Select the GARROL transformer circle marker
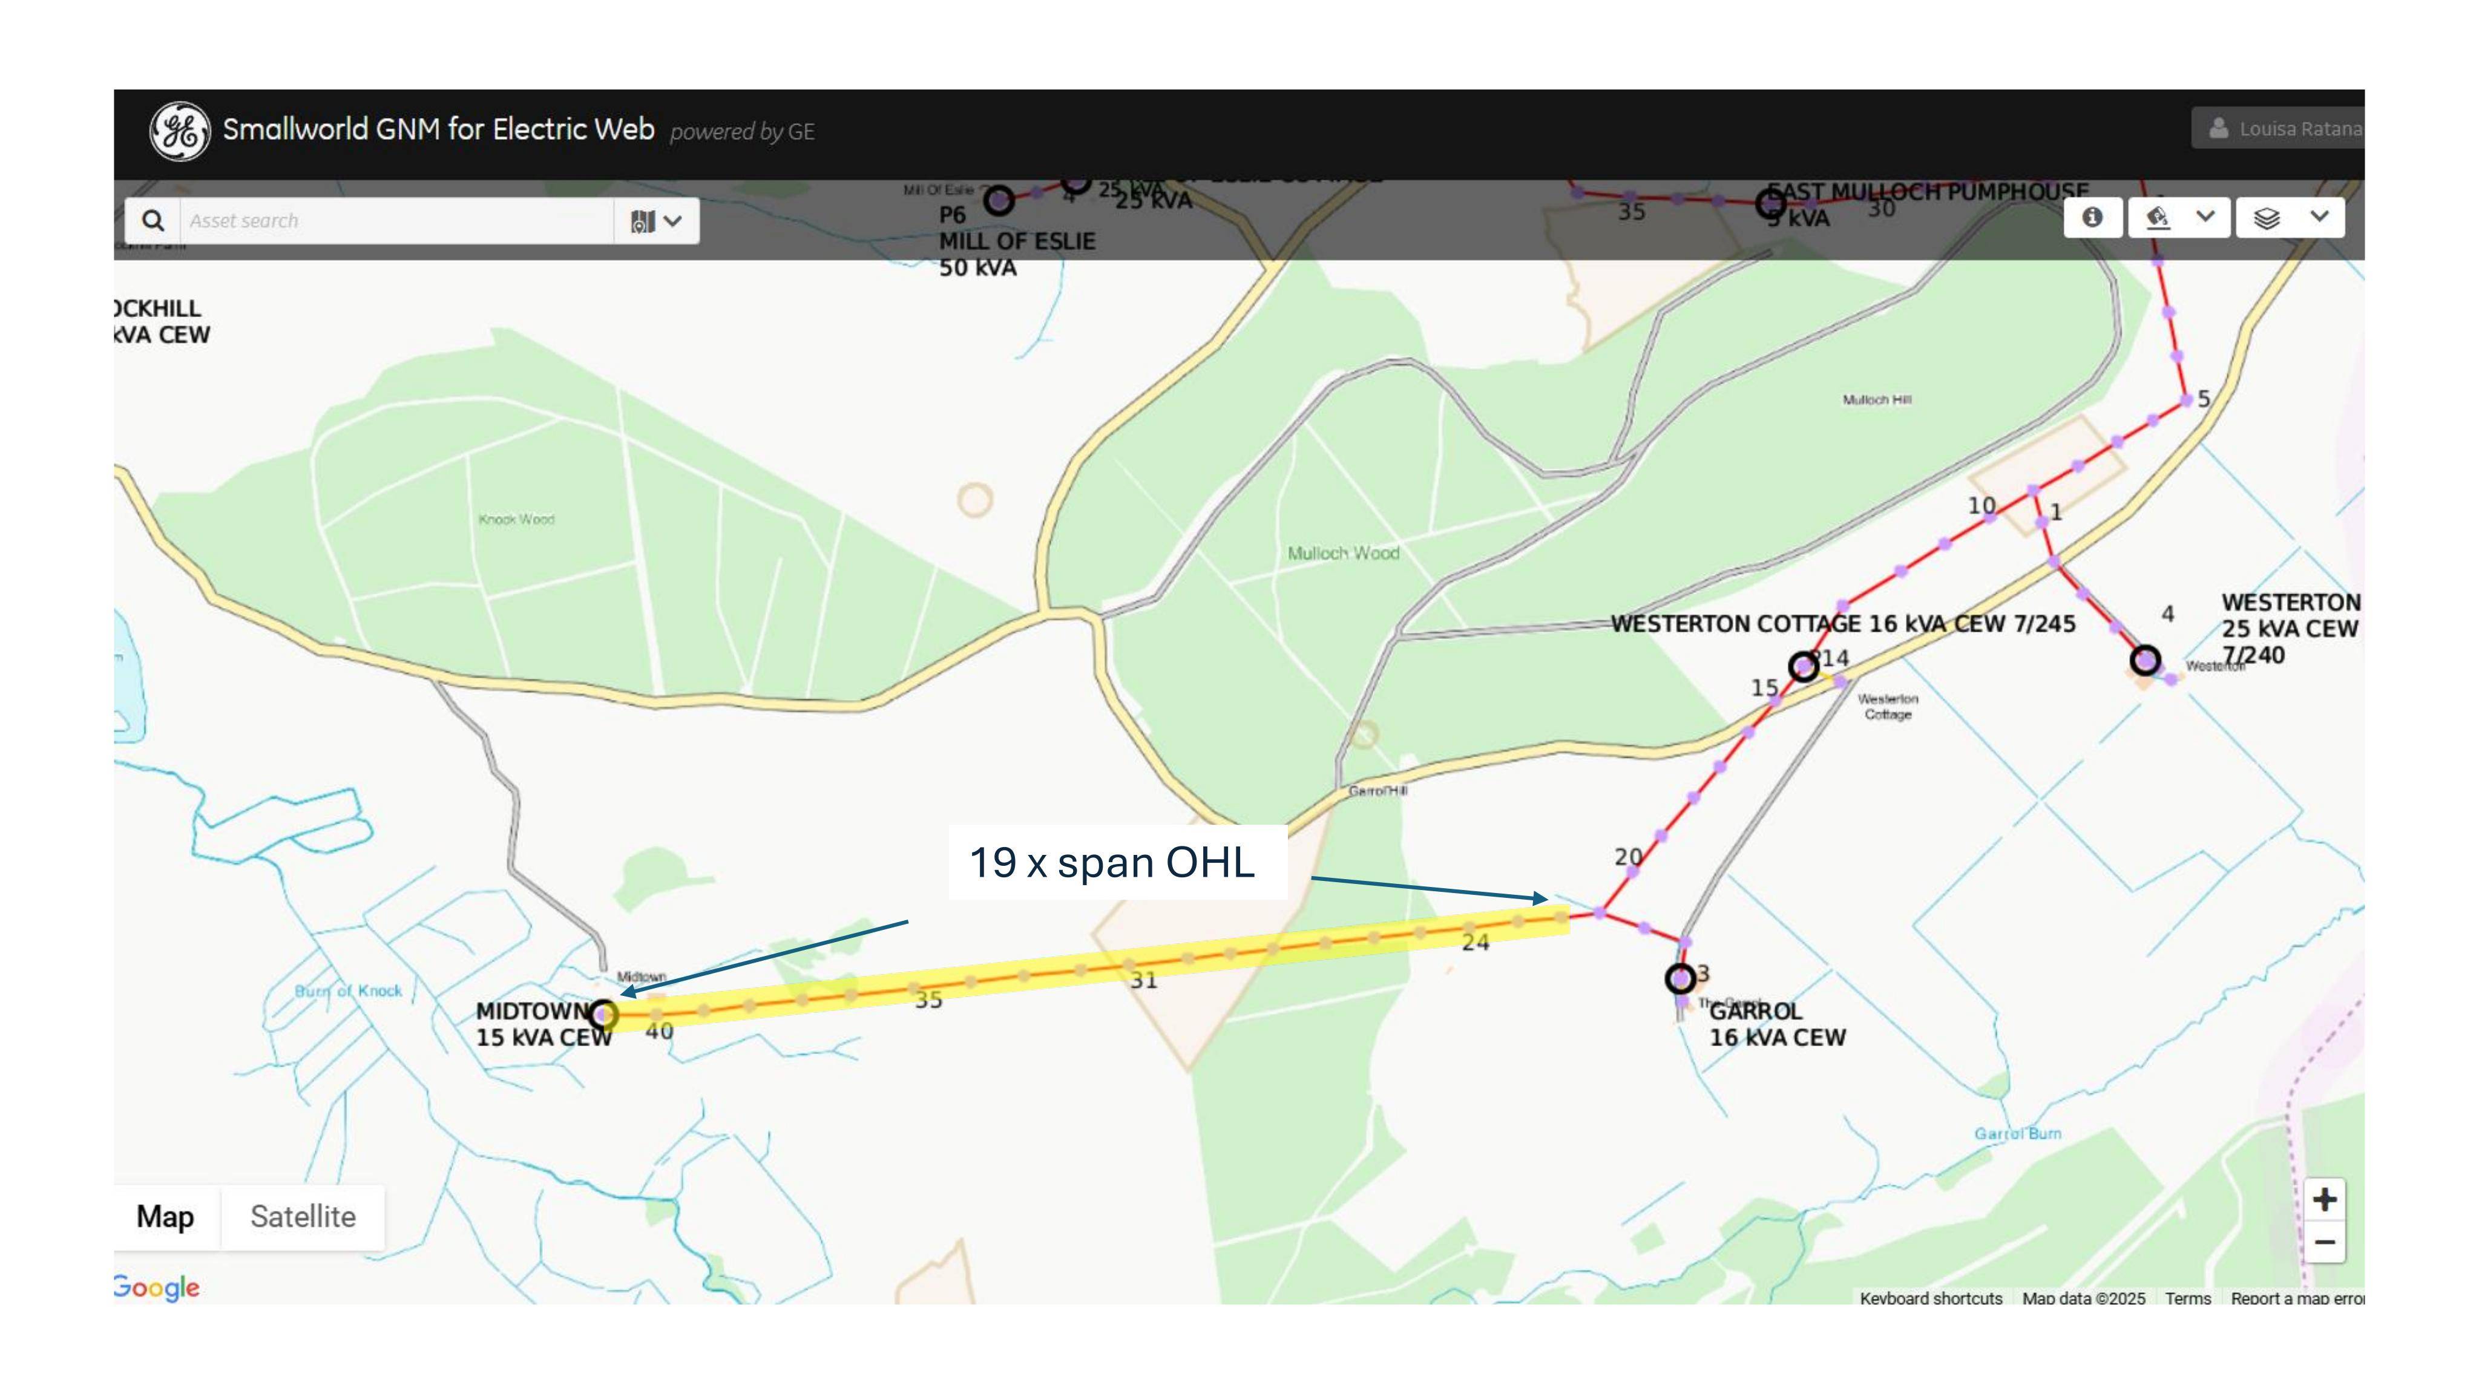 tap(1680, 978)
